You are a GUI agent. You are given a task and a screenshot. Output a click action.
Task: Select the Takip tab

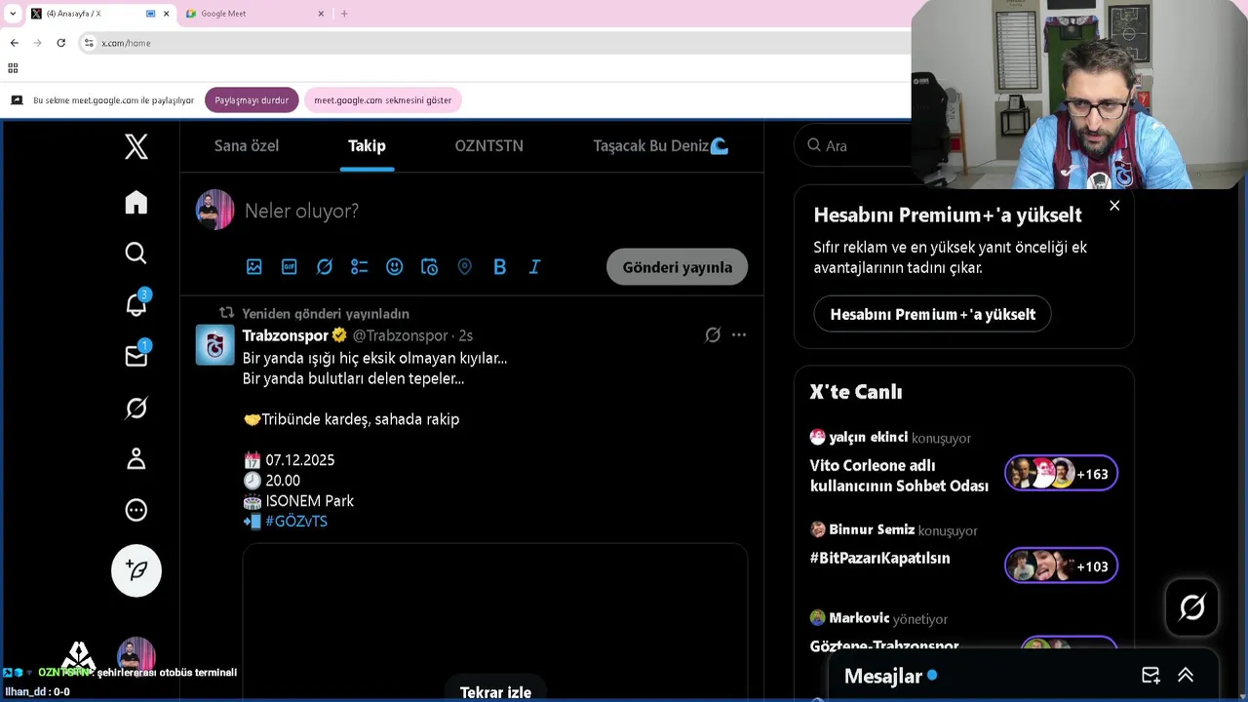[x=367, y=145]
